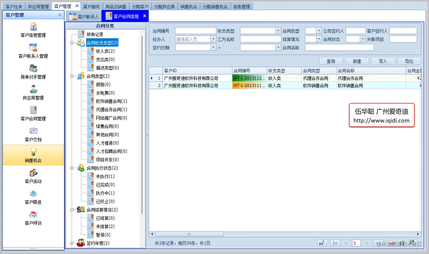Viewport: 429px width, 254px height.
Task: Select 软件销售合同(1) tree node
Action: pyautogui.click(x=111, y=101)
